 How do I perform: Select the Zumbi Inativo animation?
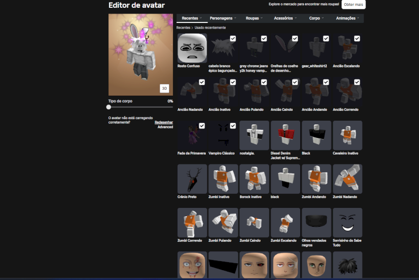coord(223,179)
